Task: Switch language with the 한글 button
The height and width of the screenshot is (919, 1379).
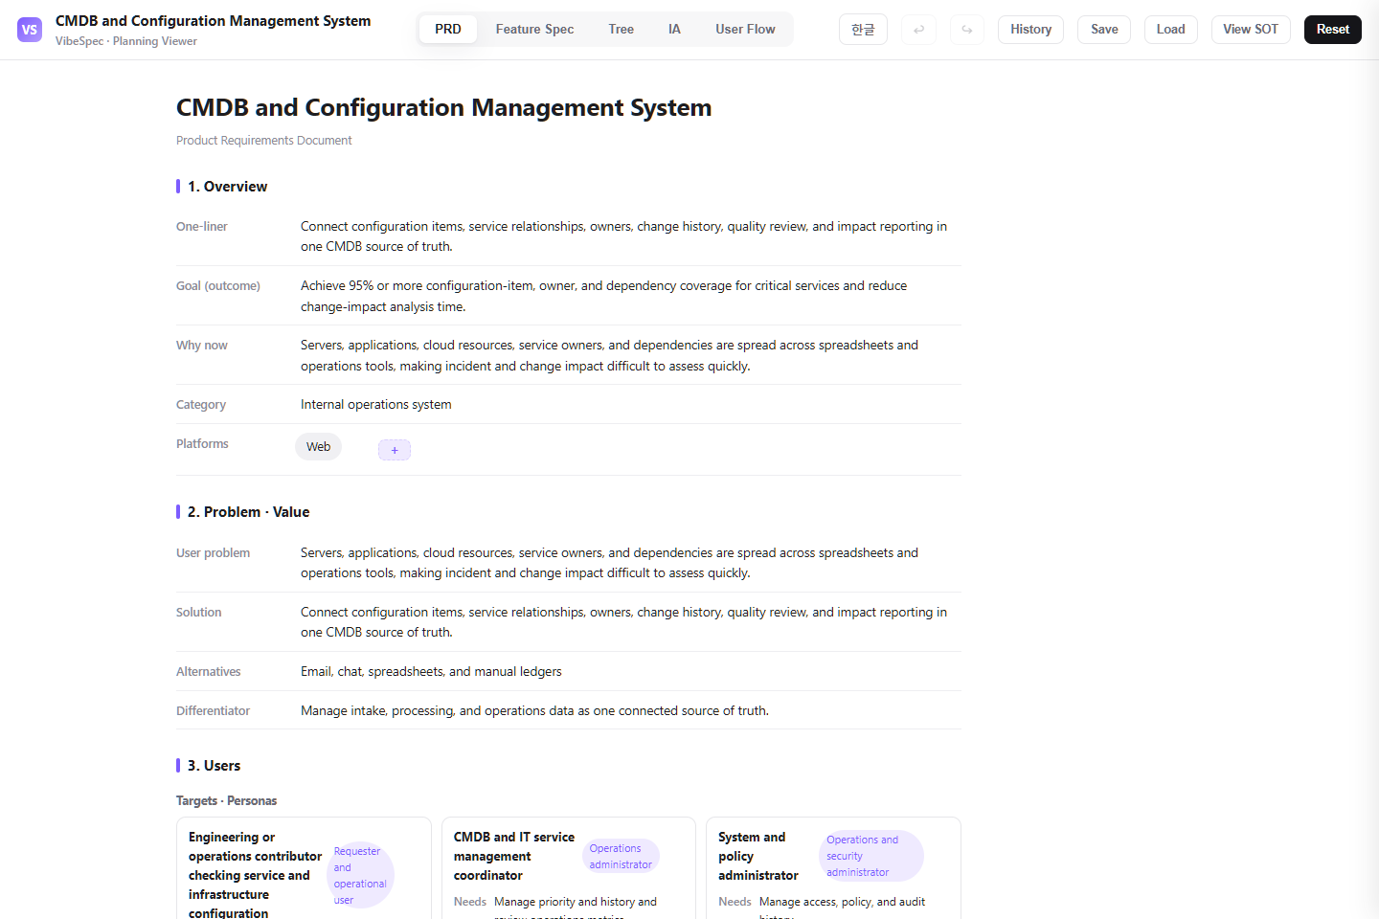Action: pyautogui.click(x=863, y=30)
